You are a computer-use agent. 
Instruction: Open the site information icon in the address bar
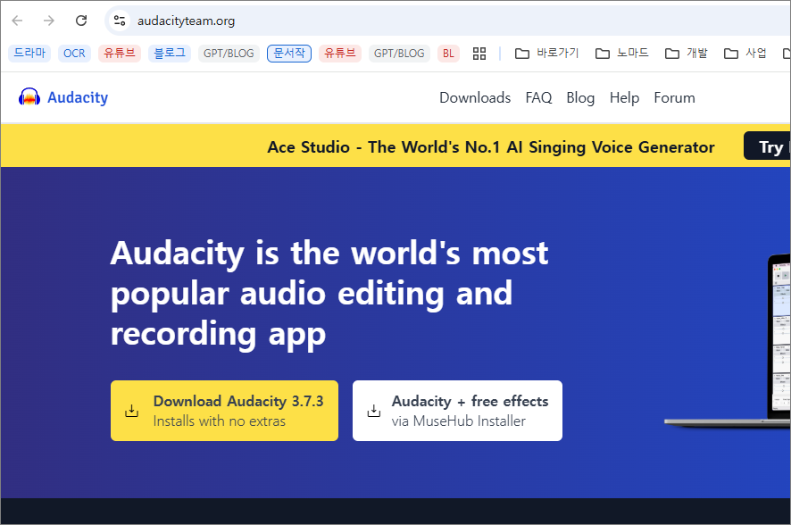[120, 21]
